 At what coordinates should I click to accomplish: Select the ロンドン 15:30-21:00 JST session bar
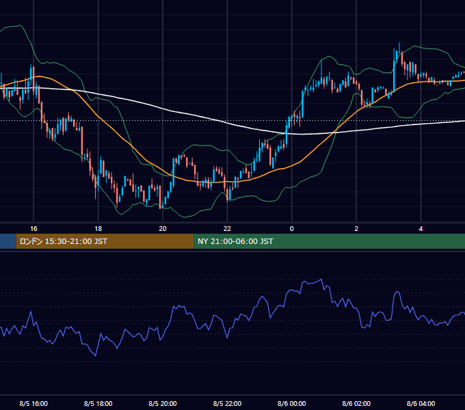click(x=105, y=241)
